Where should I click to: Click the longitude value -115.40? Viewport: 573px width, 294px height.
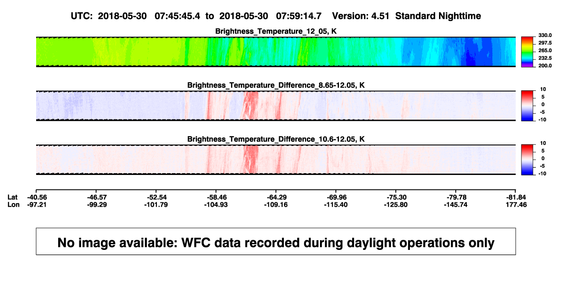click(336, 205)
